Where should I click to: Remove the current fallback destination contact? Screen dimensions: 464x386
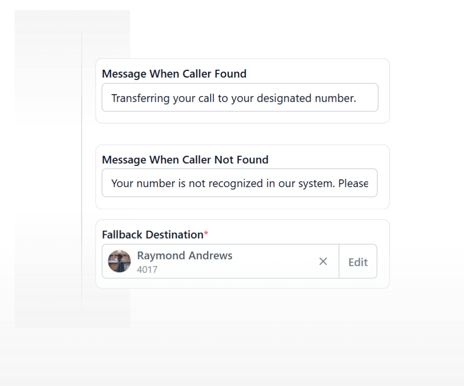[x=323, y=261]
